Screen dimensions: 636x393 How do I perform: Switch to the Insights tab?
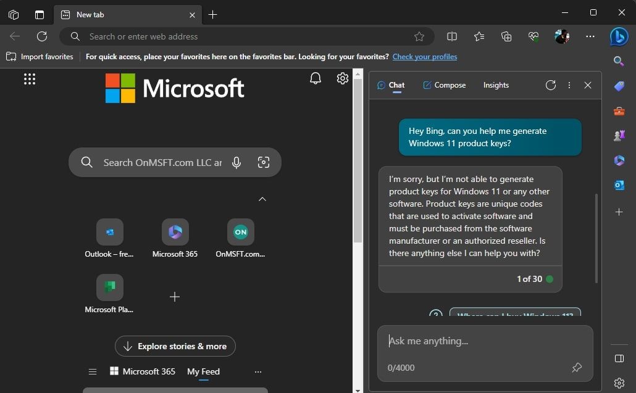(x=496, y=85)
